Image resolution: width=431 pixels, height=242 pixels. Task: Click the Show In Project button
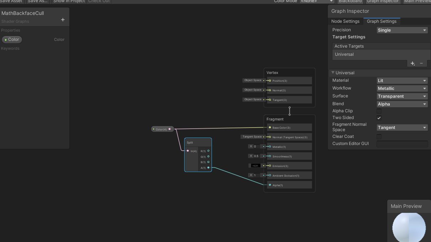coord(69,1)
